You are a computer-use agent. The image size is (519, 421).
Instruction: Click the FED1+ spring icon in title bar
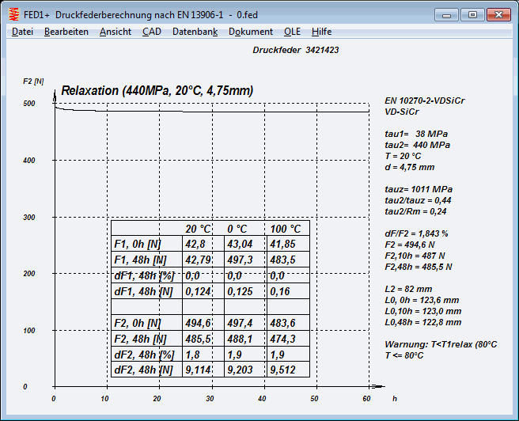pos(13,14)
